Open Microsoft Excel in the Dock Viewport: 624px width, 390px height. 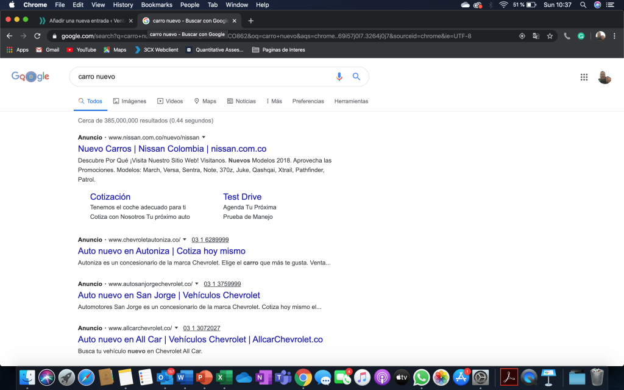(x=224, y=377)
